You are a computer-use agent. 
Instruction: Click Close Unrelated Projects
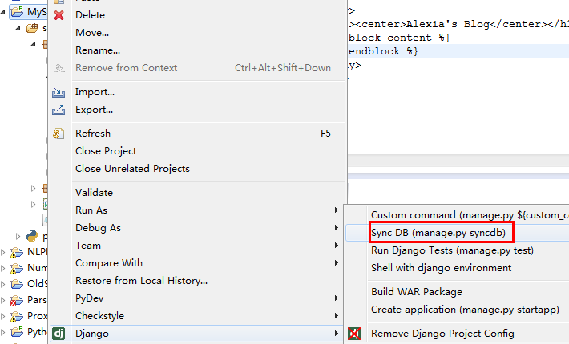click(x=132, y=169)
